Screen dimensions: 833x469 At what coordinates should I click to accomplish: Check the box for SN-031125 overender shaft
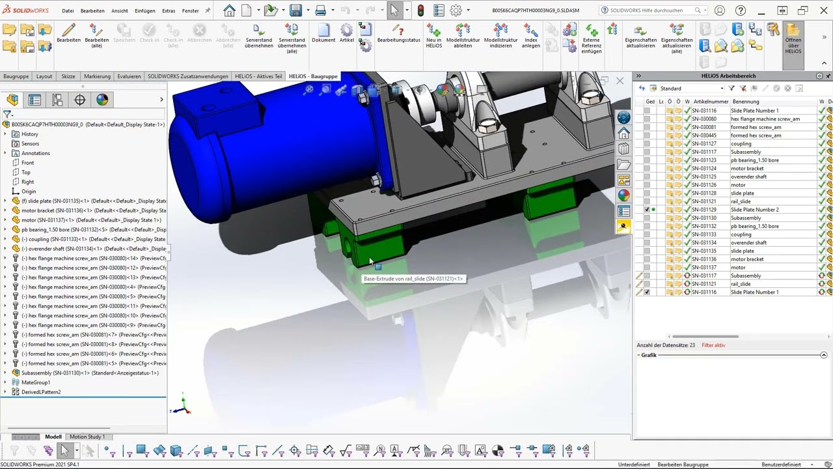647,177
